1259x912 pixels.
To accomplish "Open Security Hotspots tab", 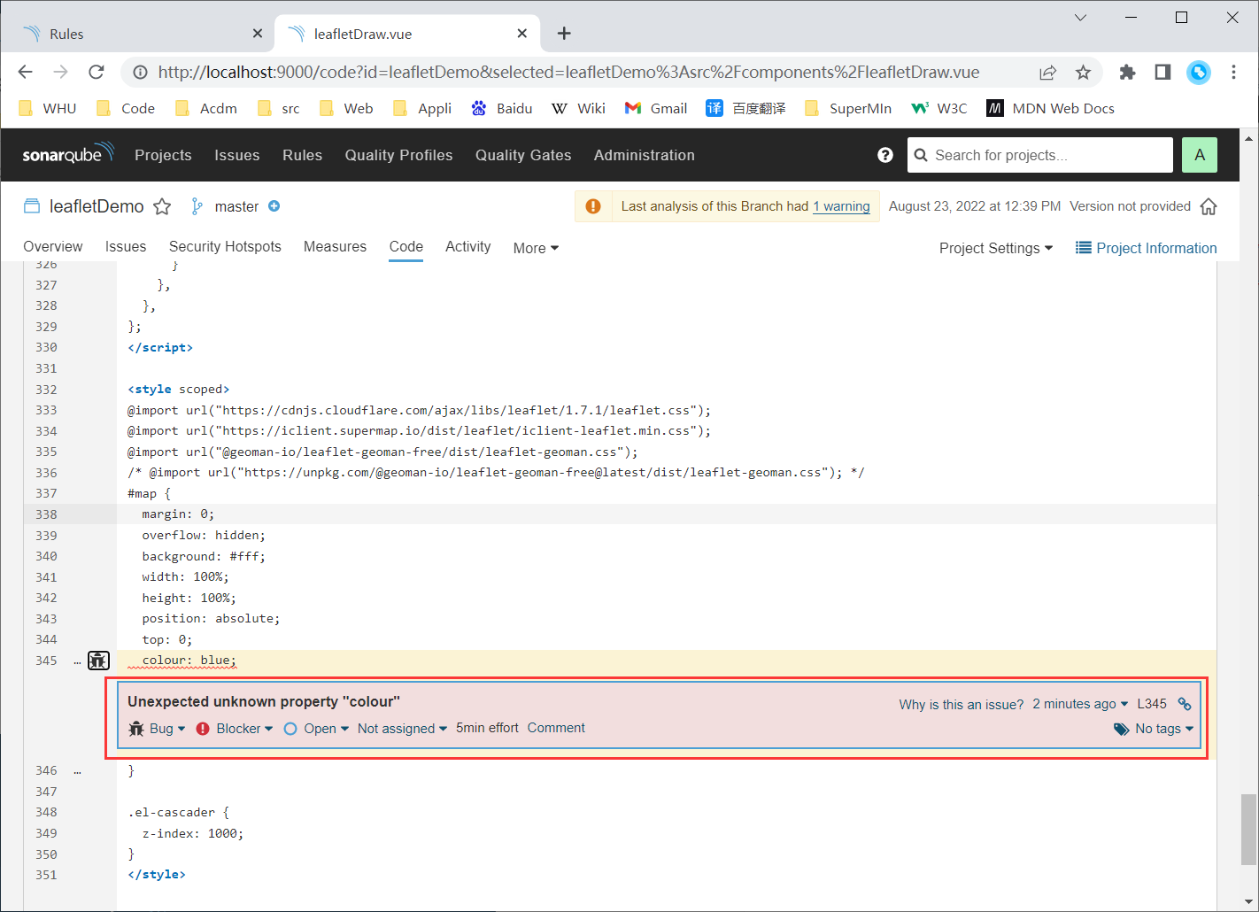I will [x=225, y=247].
